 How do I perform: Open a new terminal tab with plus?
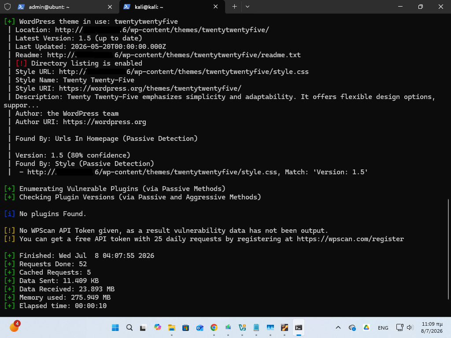tap(234, 7)
